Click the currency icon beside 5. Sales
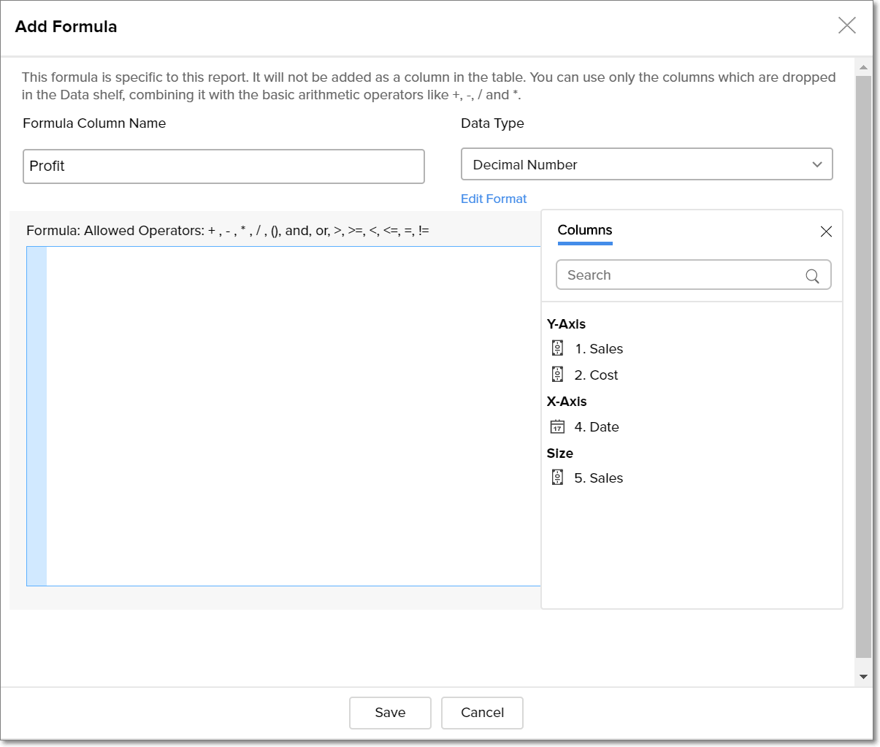The width and height of the screenshot is (880, 747). pyautogui.click(x=557, y=478)
